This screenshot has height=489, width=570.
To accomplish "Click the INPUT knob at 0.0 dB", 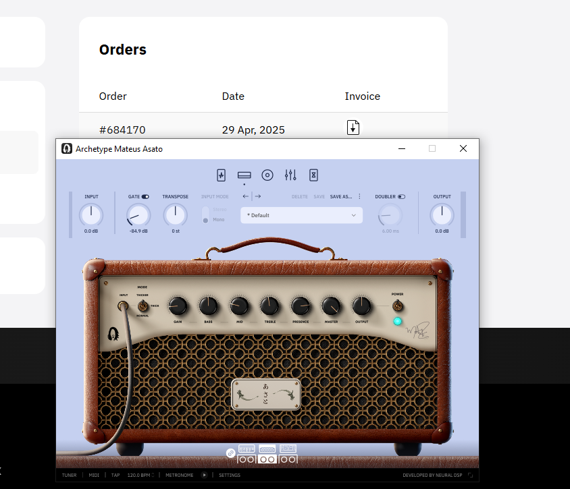I will pos(91,215).
